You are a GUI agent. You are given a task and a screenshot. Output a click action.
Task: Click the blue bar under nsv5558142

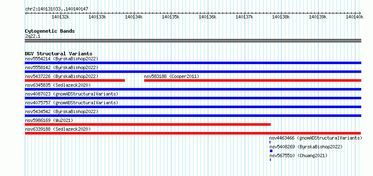pyautogui.click(x=193, y=72)
